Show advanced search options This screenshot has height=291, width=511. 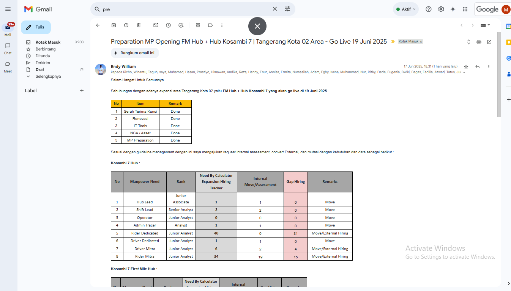coord(287,9)
